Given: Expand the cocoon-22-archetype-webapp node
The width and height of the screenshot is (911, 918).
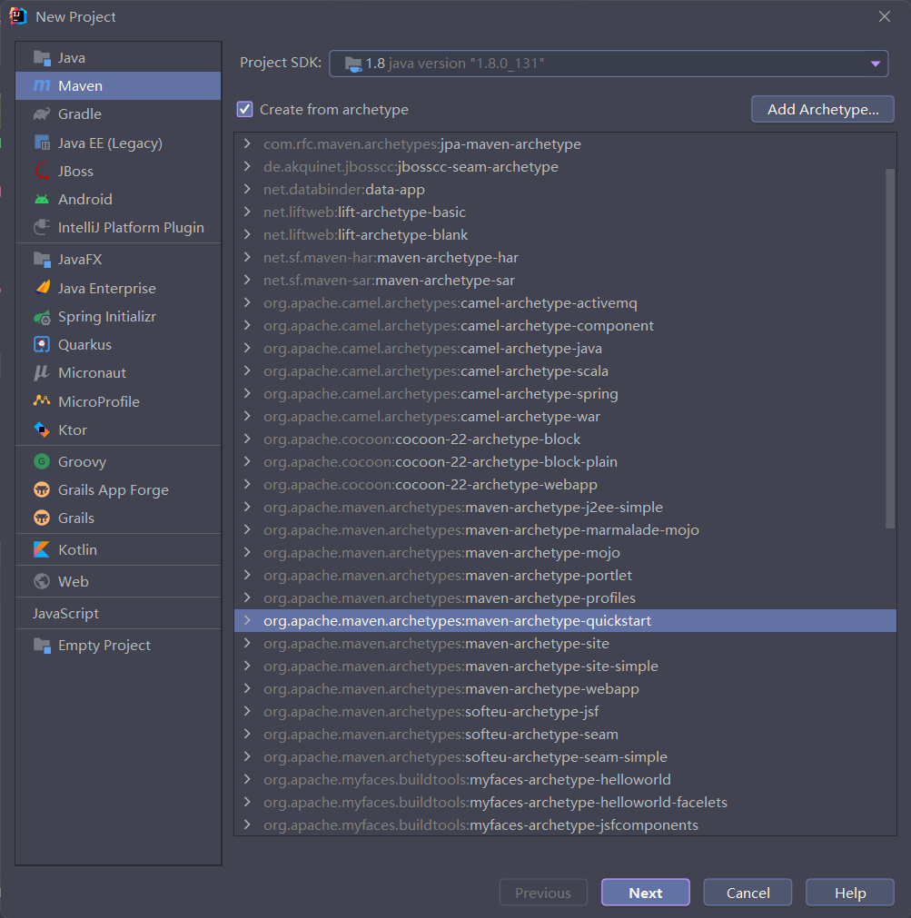Looking at the screenshot, I should click(247, 484).
